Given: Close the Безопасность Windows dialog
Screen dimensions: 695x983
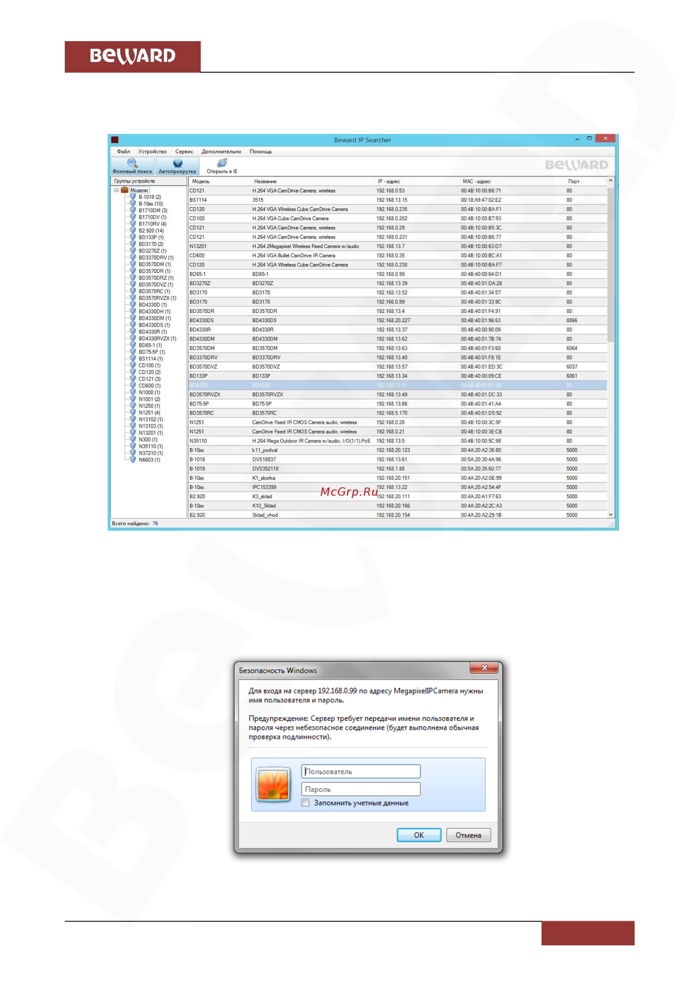Looking at the screenshot, I should tap(484, 668).
